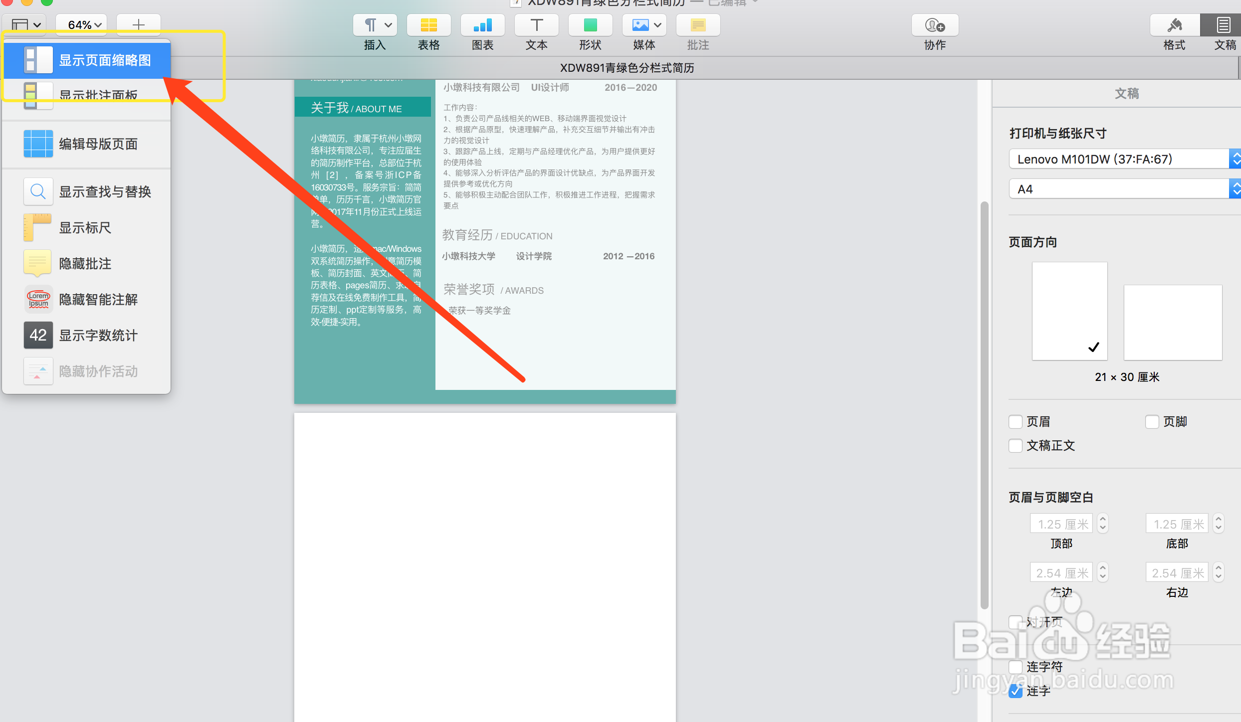
Task: Select 显示字数统计 in the view menu
Action: tap(98, 336)
